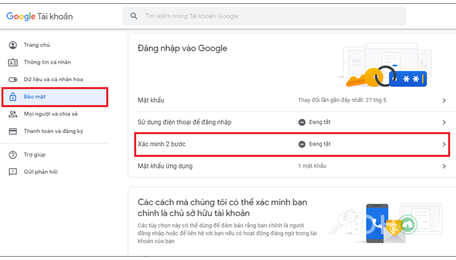Click the Thông tin cá nhân ID card icon

click(x=13, y=62)
